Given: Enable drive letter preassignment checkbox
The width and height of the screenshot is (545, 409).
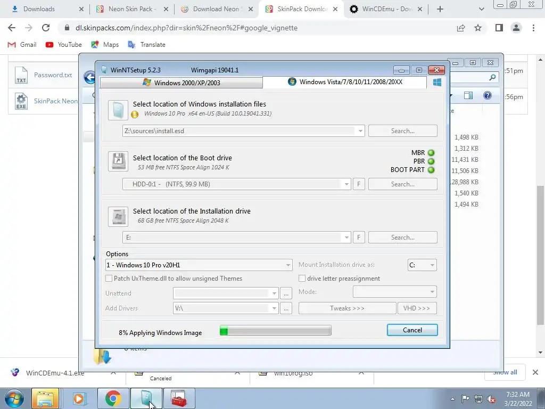Looking at the screenshot, I should point(302,278).
